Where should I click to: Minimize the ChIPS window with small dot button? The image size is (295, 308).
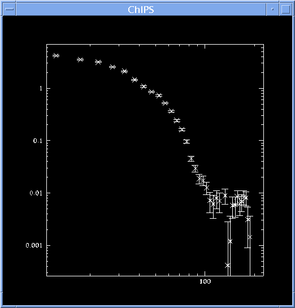pyautogui.click(x=272, y=9)
